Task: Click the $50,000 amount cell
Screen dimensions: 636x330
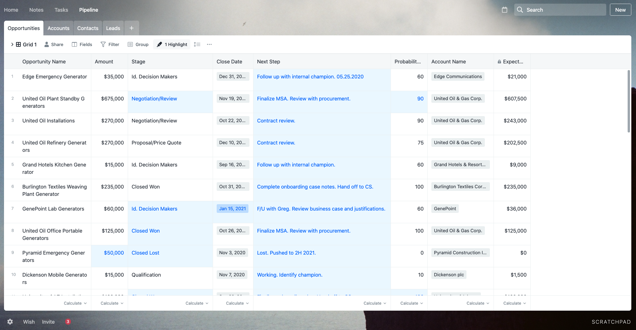Action: [109, 256]
